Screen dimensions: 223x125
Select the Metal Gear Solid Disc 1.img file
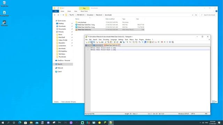[110, 25]
